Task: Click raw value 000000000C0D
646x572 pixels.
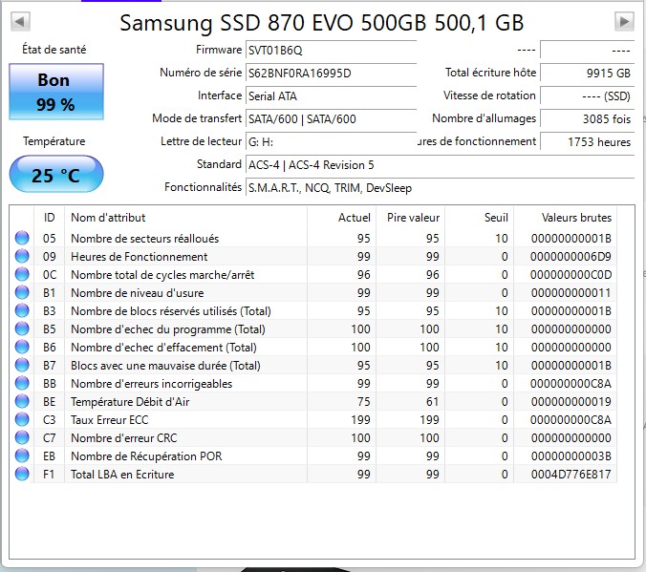Action: point(571,275)
